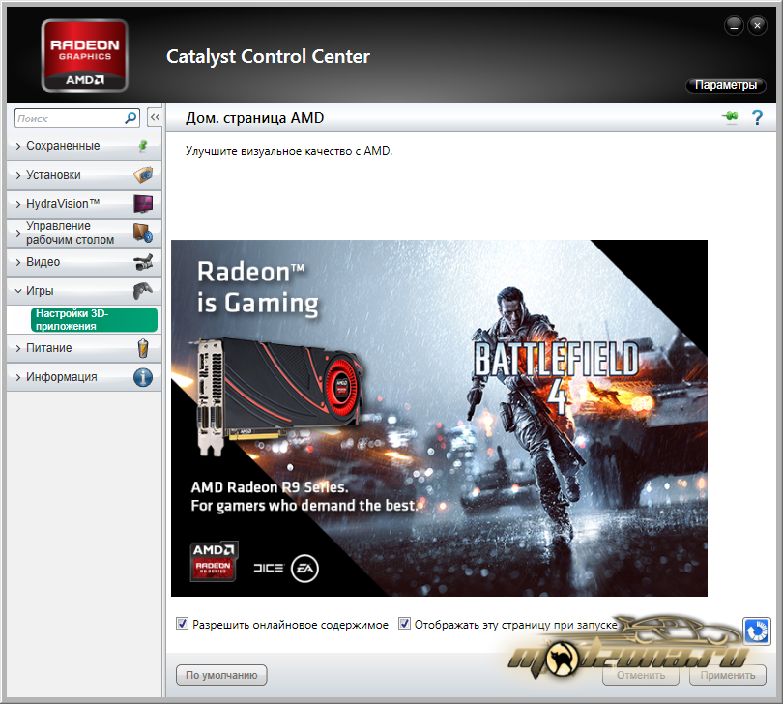Click the Видео camera icon
Viewport: 783px width, 704px height.
143,262
